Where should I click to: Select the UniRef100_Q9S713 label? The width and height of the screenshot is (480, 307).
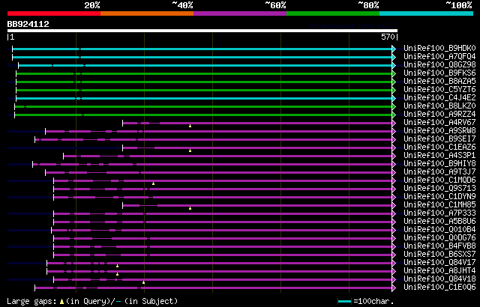pos(439,189)
